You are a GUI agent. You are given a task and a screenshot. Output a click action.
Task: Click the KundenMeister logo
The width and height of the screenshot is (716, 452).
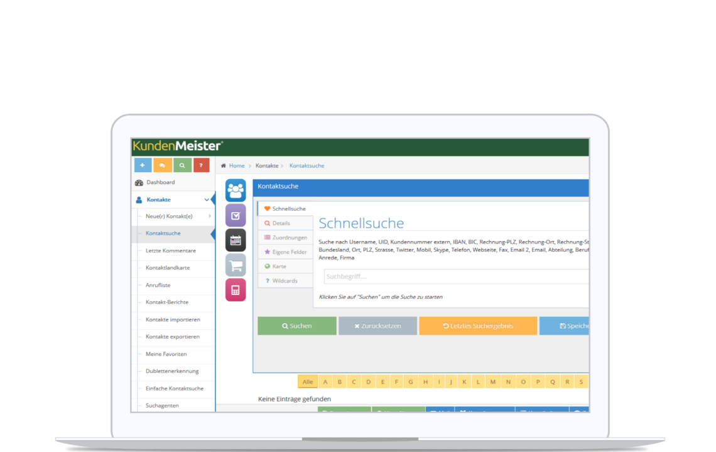click(178, 146)
